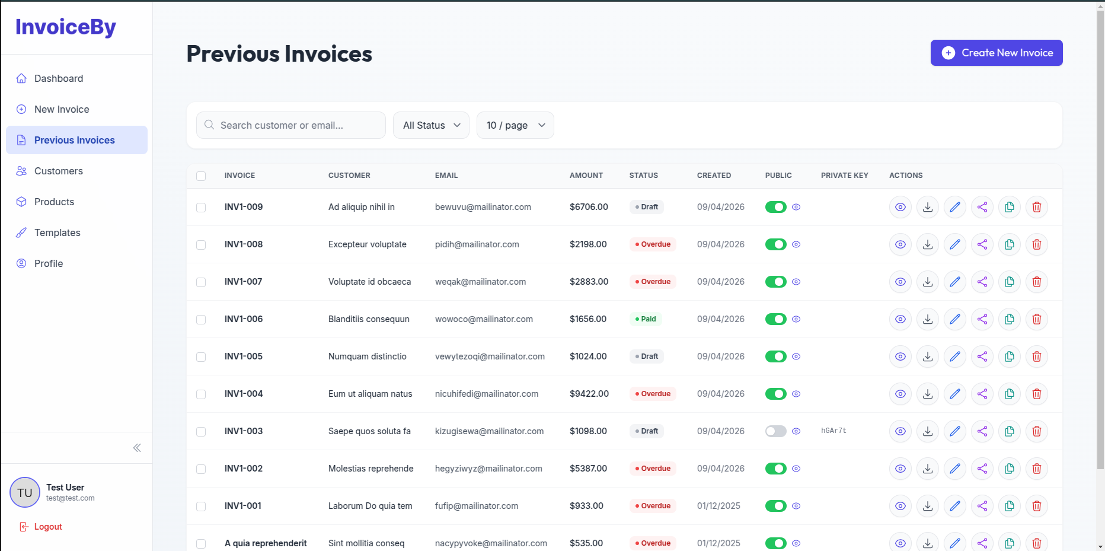The image size is (1105, 551).
Task: Focus the search customer or email field
Action: [291, 125]
